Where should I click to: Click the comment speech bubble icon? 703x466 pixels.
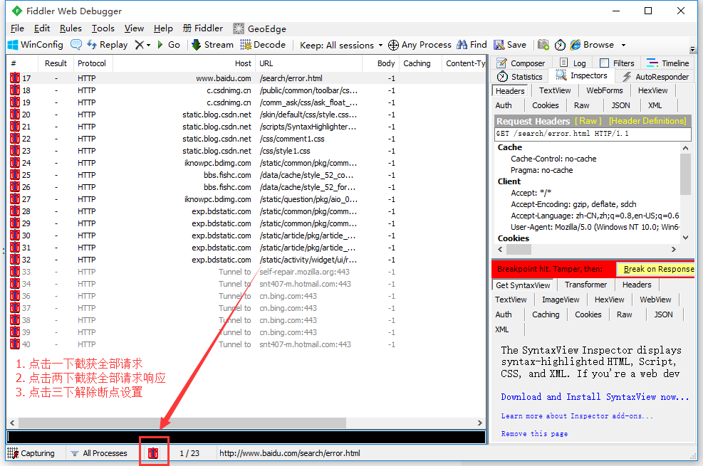[76, 45]
